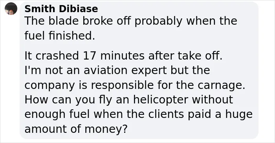Click the word 'blade' in the first line
275x143 pixels.
coord(64,21)
